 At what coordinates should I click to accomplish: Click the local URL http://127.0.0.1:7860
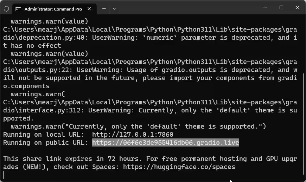[x=133, y=135]
